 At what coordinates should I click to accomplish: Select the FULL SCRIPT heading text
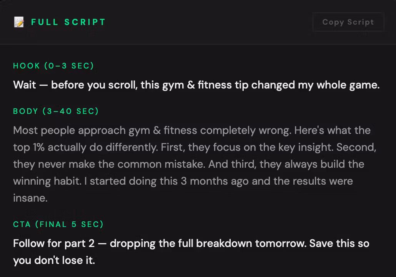click(x=68, y=22)
